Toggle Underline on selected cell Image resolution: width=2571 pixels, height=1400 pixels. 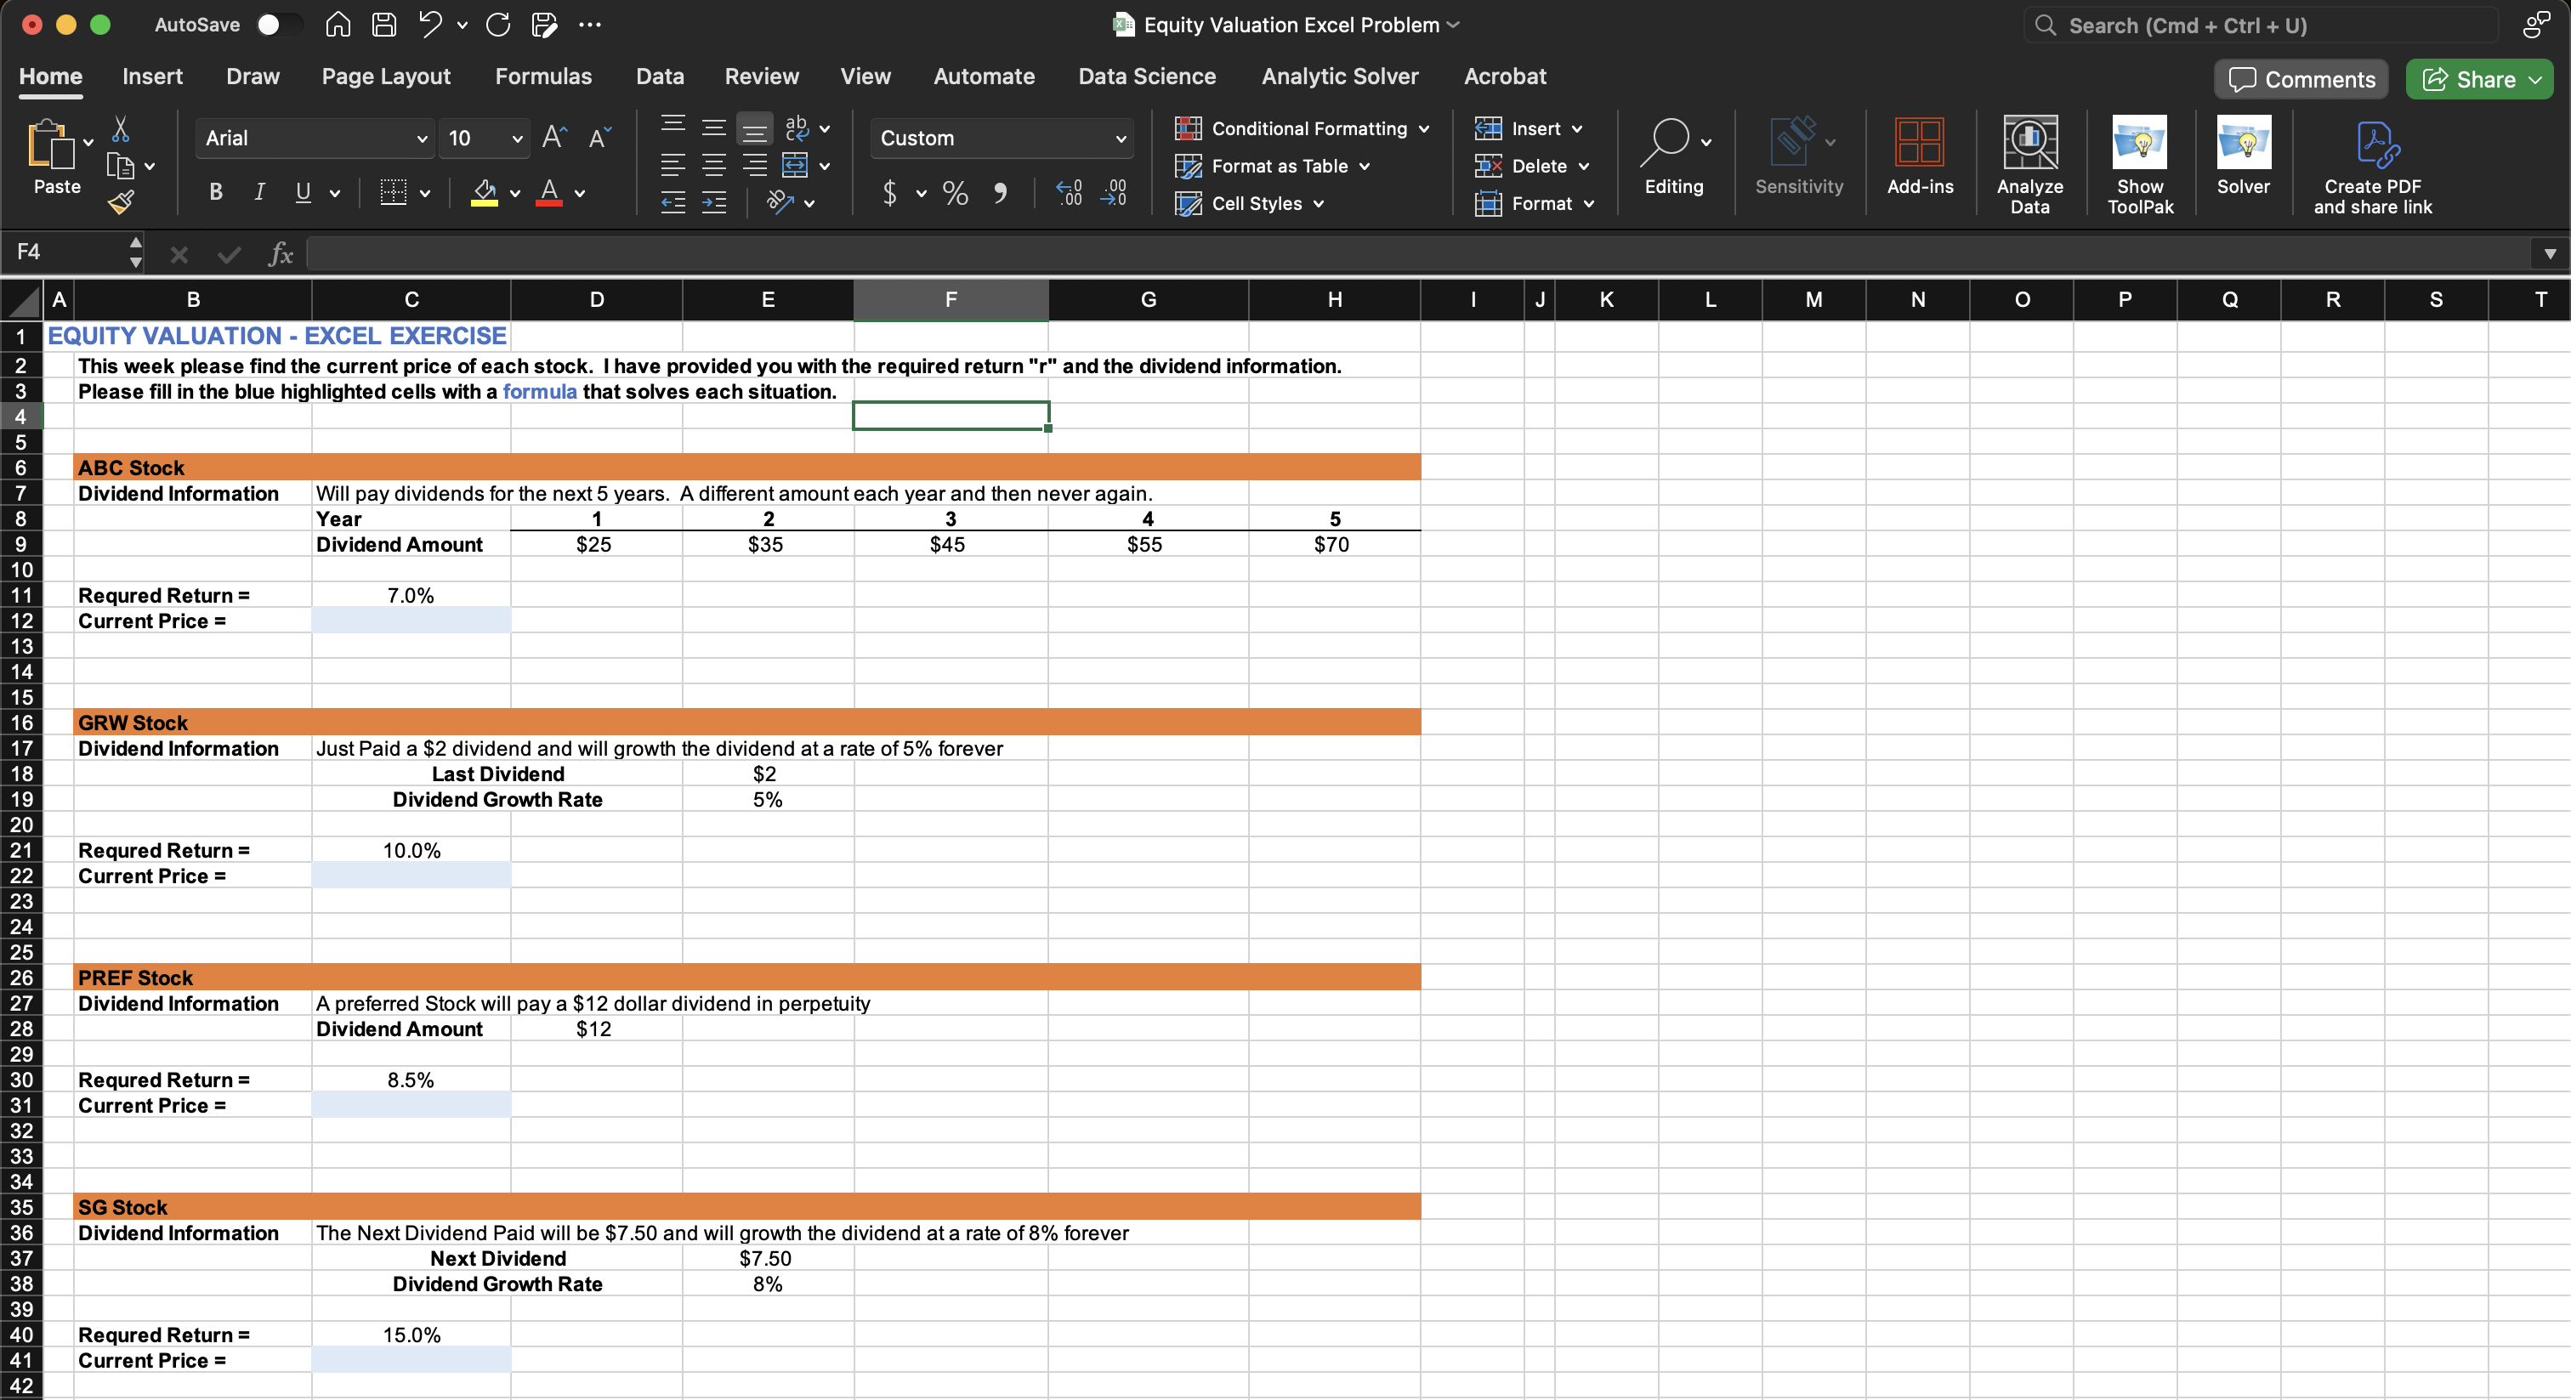coord(303,191)
